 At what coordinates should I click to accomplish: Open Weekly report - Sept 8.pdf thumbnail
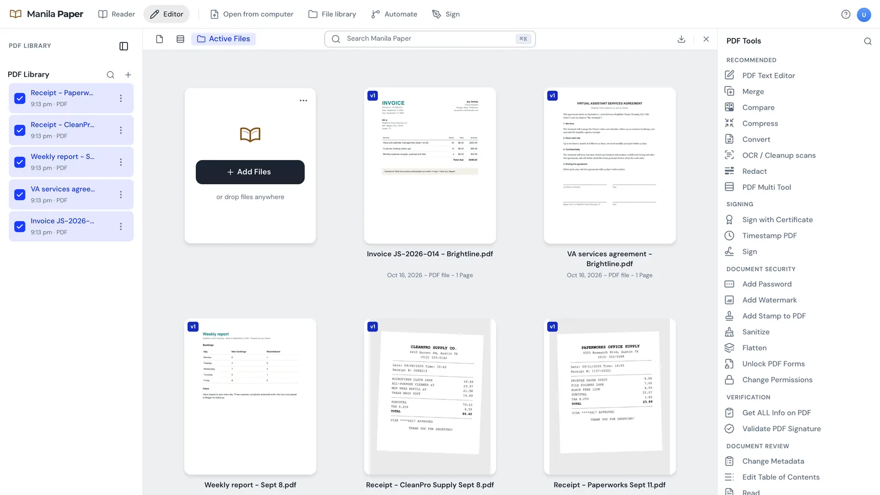(250, 397)
